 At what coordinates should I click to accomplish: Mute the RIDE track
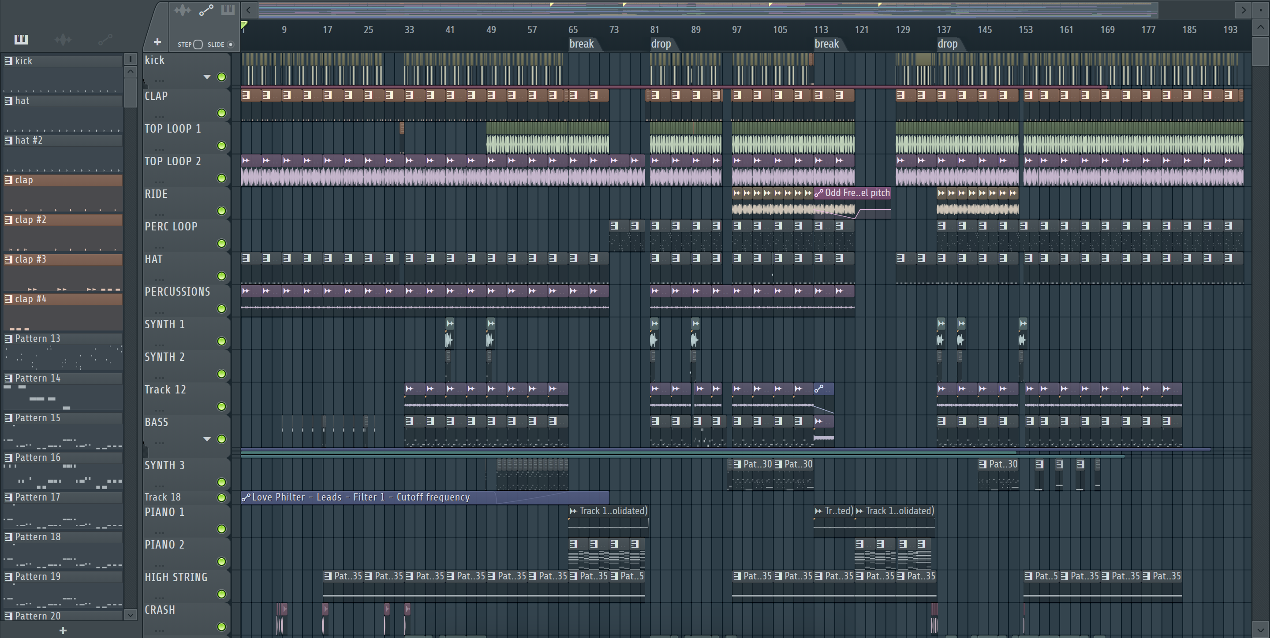pos(222,211)
